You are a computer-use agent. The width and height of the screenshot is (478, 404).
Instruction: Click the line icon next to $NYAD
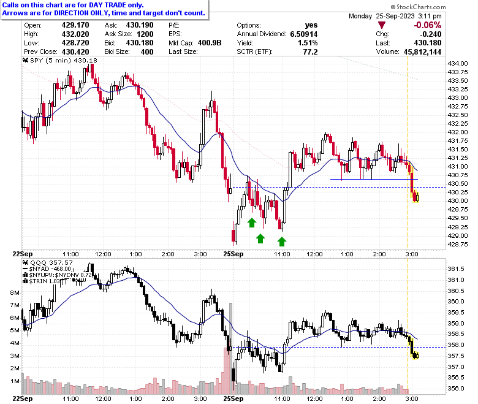(26, 269)
